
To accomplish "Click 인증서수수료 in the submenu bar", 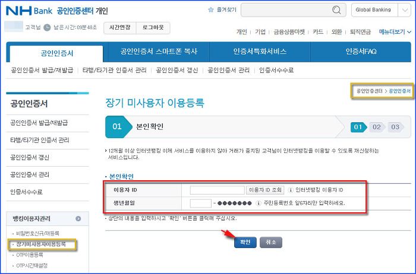I will (x=276, y=70).
